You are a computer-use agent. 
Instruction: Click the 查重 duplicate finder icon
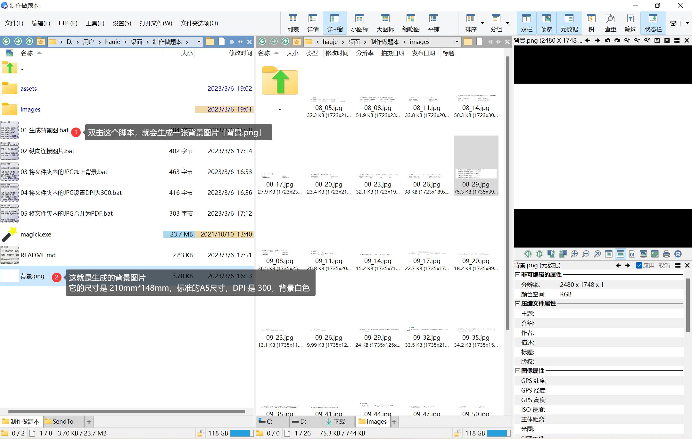tap(610, 23)
